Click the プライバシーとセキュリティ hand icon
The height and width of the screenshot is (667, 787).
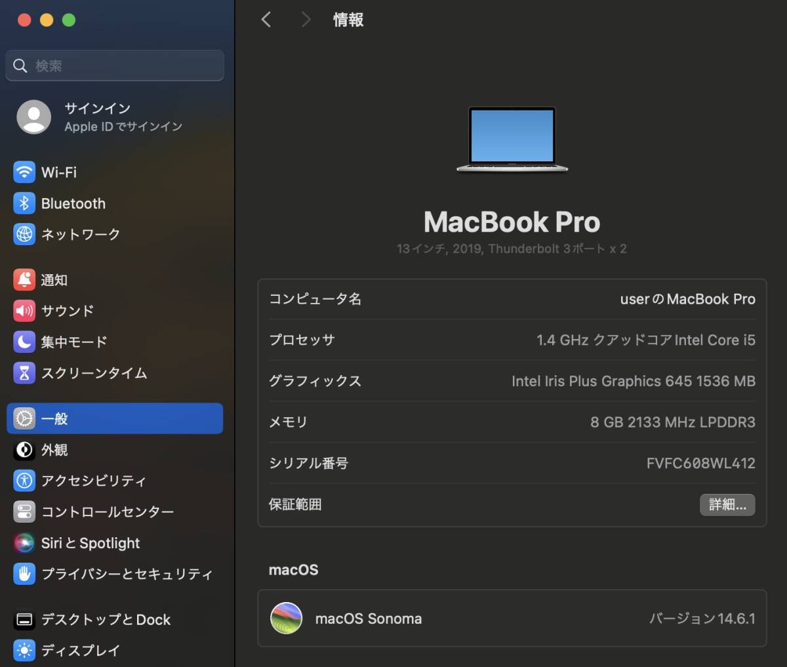coord(24,574)
